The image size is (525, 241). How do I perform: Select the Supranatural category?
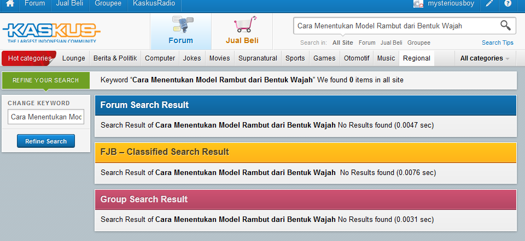tap(258, 58)
